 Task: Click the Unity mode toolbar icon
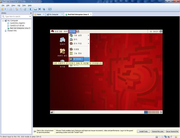pos(44,9)
